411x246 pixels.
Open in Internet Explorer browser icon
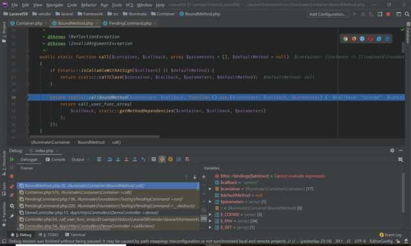point(379,39)
